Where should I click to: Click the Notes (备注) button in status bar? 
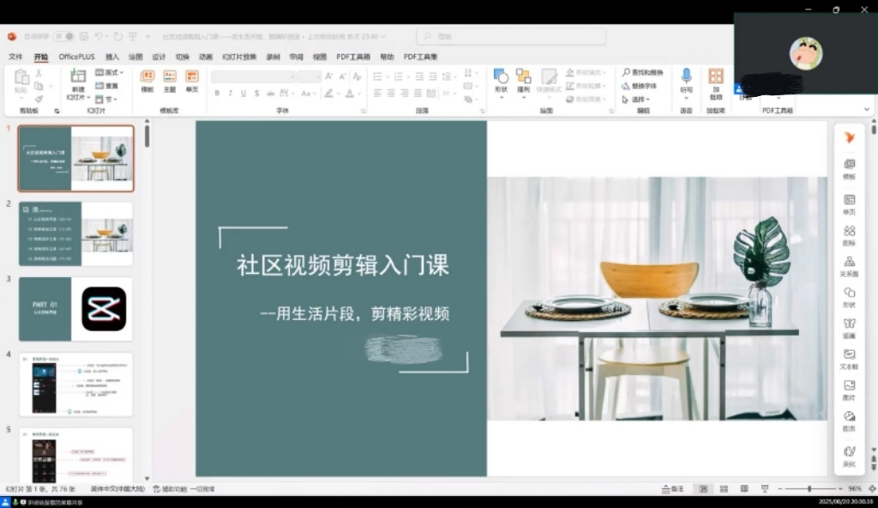(x=673, y=489)
